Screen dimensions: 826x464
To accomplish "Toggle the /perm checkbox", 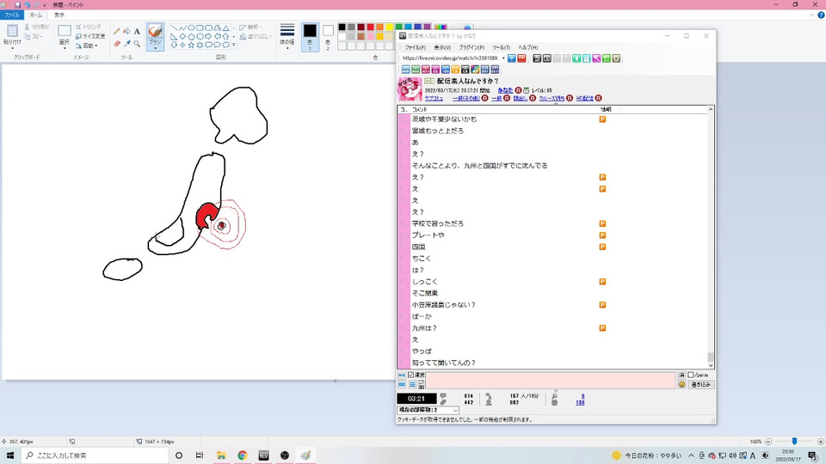I will pos(691,375).
